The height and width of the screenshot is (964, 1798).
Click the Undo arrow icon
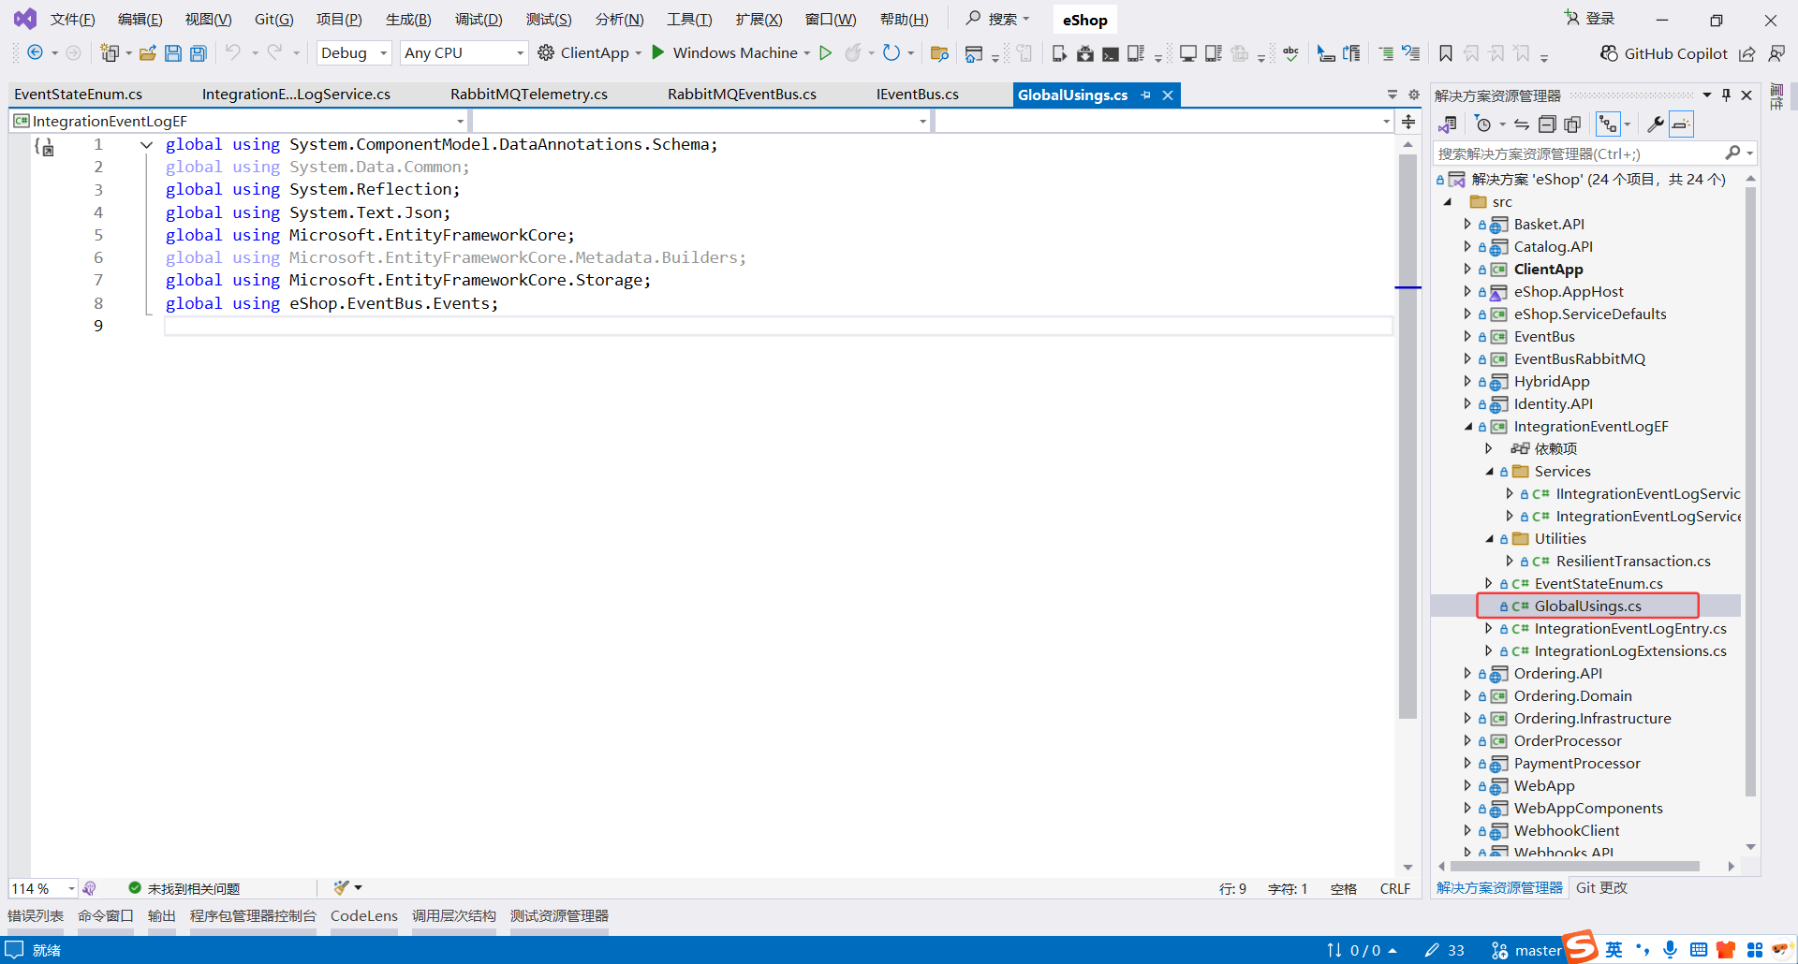(x=233, y=52)
